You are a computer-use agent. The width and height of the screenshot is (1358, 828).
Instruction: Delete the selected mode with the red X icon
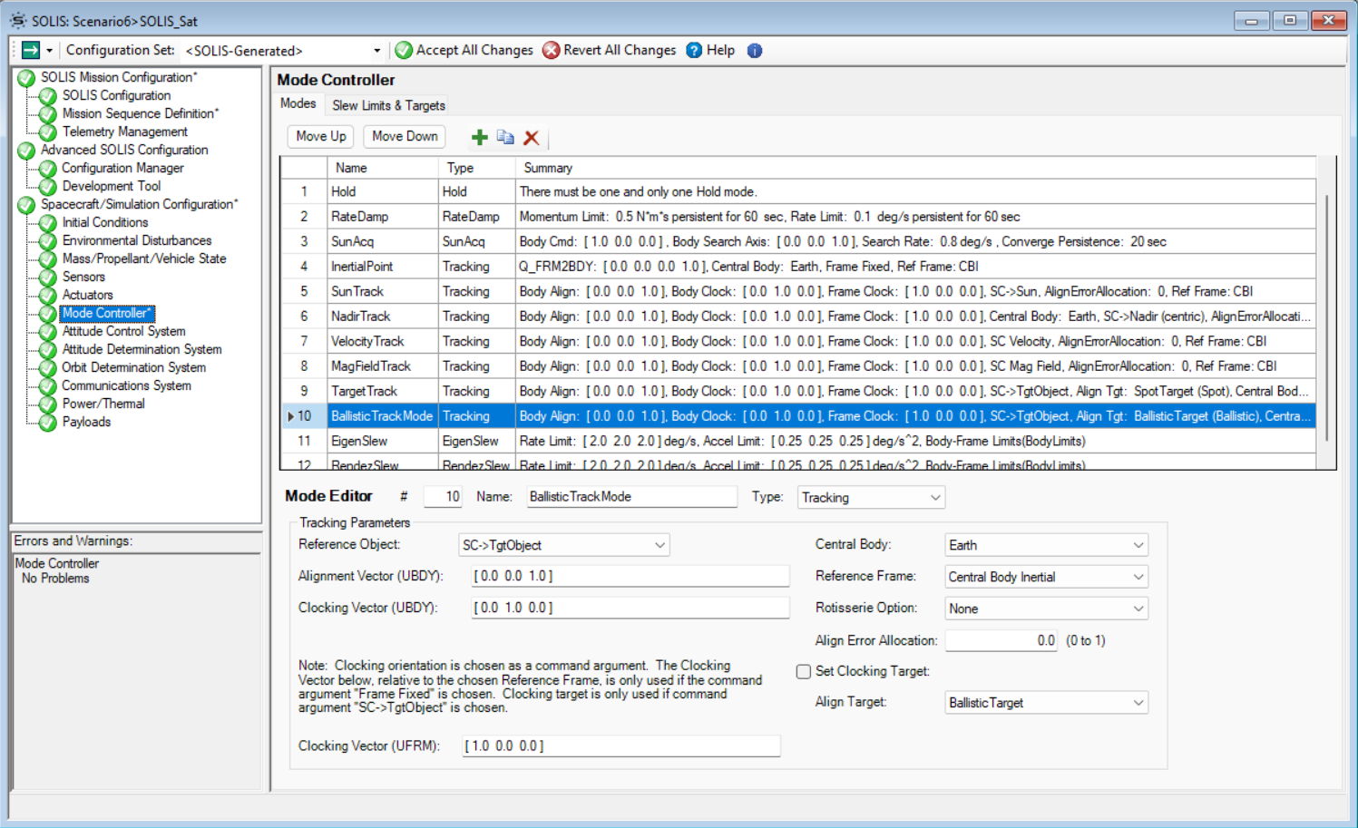click(532, 138)
